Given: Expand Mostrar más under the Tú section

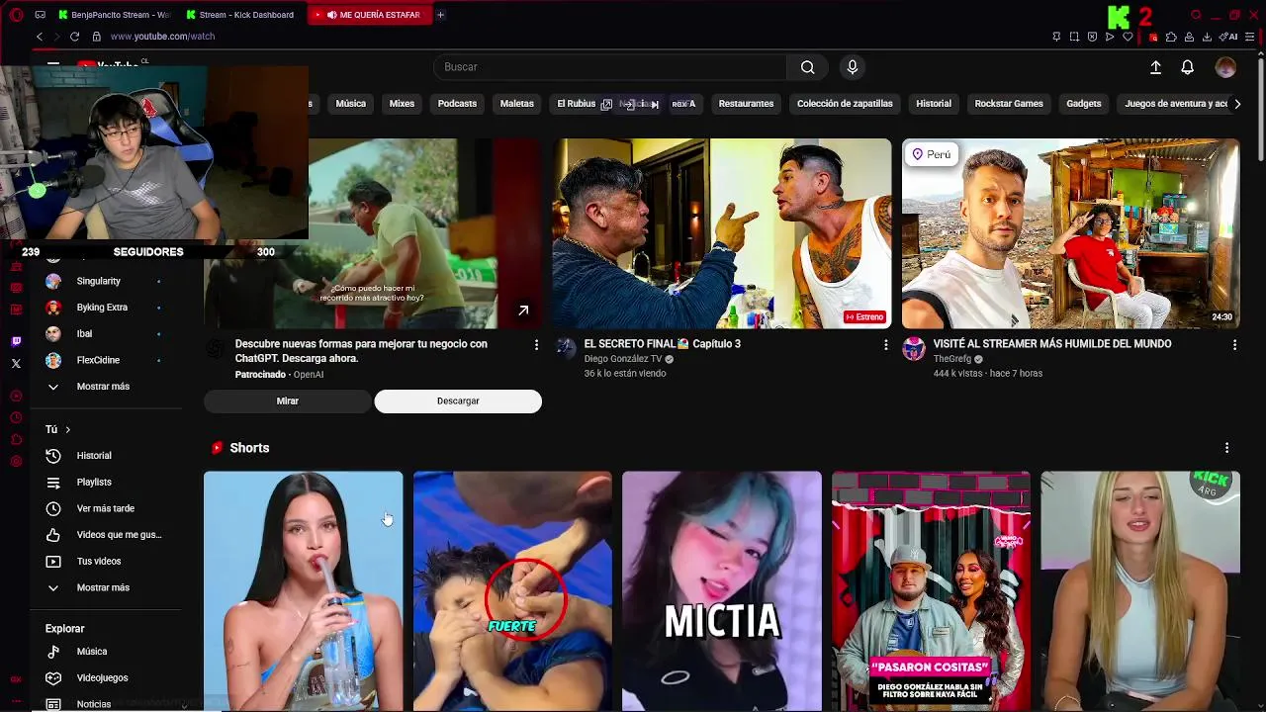Looking at the screenshot, I should click(x=107, y=587).
